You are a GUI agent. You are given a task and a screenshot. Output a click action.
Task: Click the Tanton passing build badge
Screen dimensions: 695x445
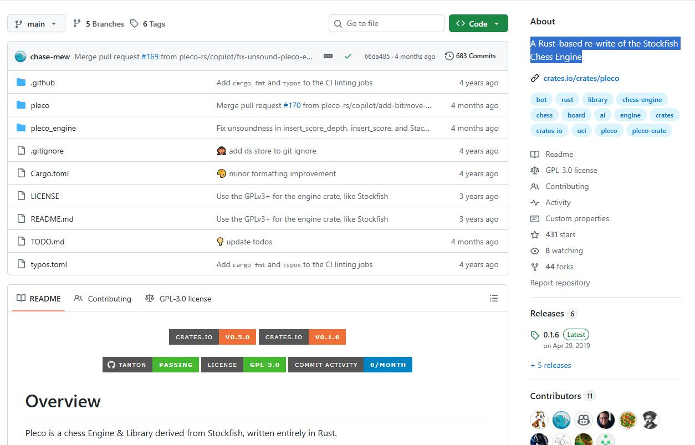(x=150, y=365)
